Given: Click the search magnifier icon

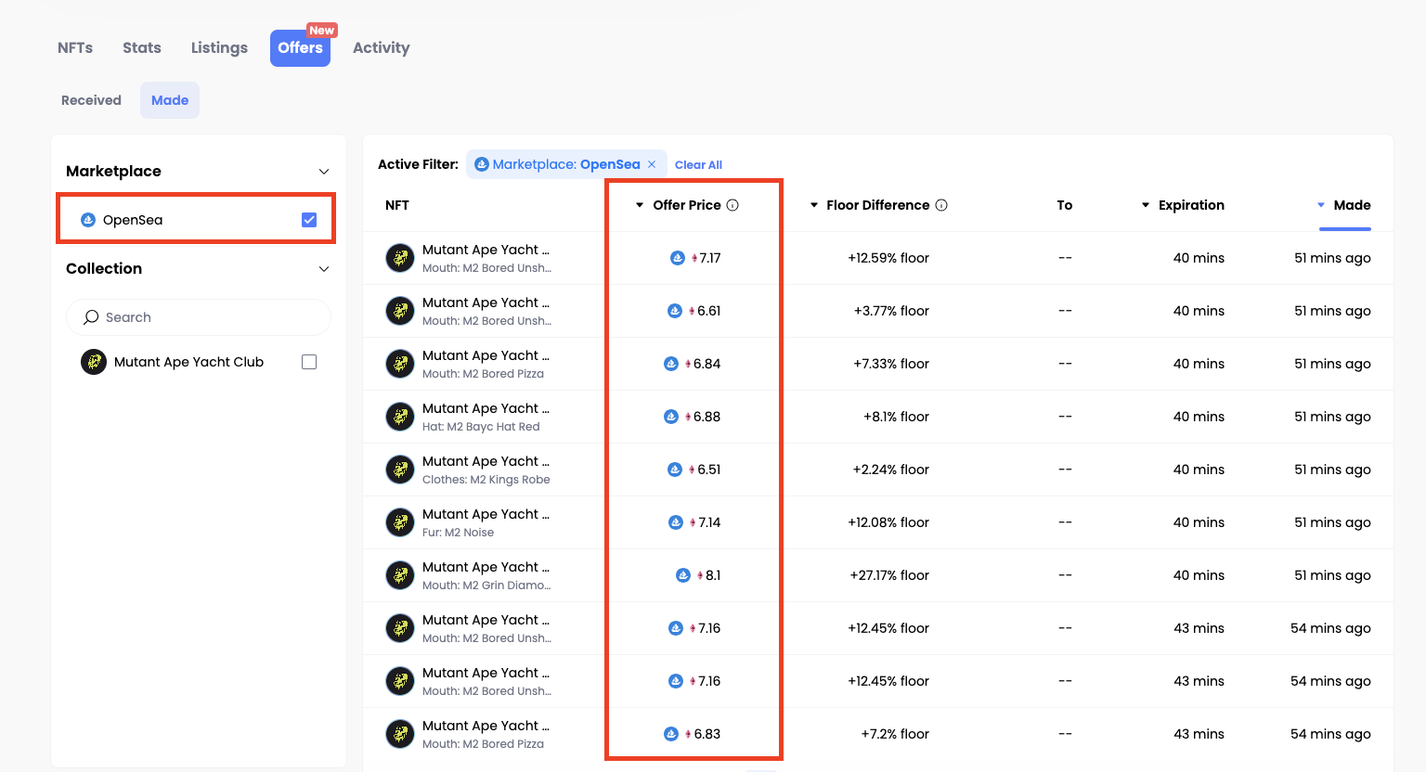Looking at the screenshot, I should tap(91, 317).
